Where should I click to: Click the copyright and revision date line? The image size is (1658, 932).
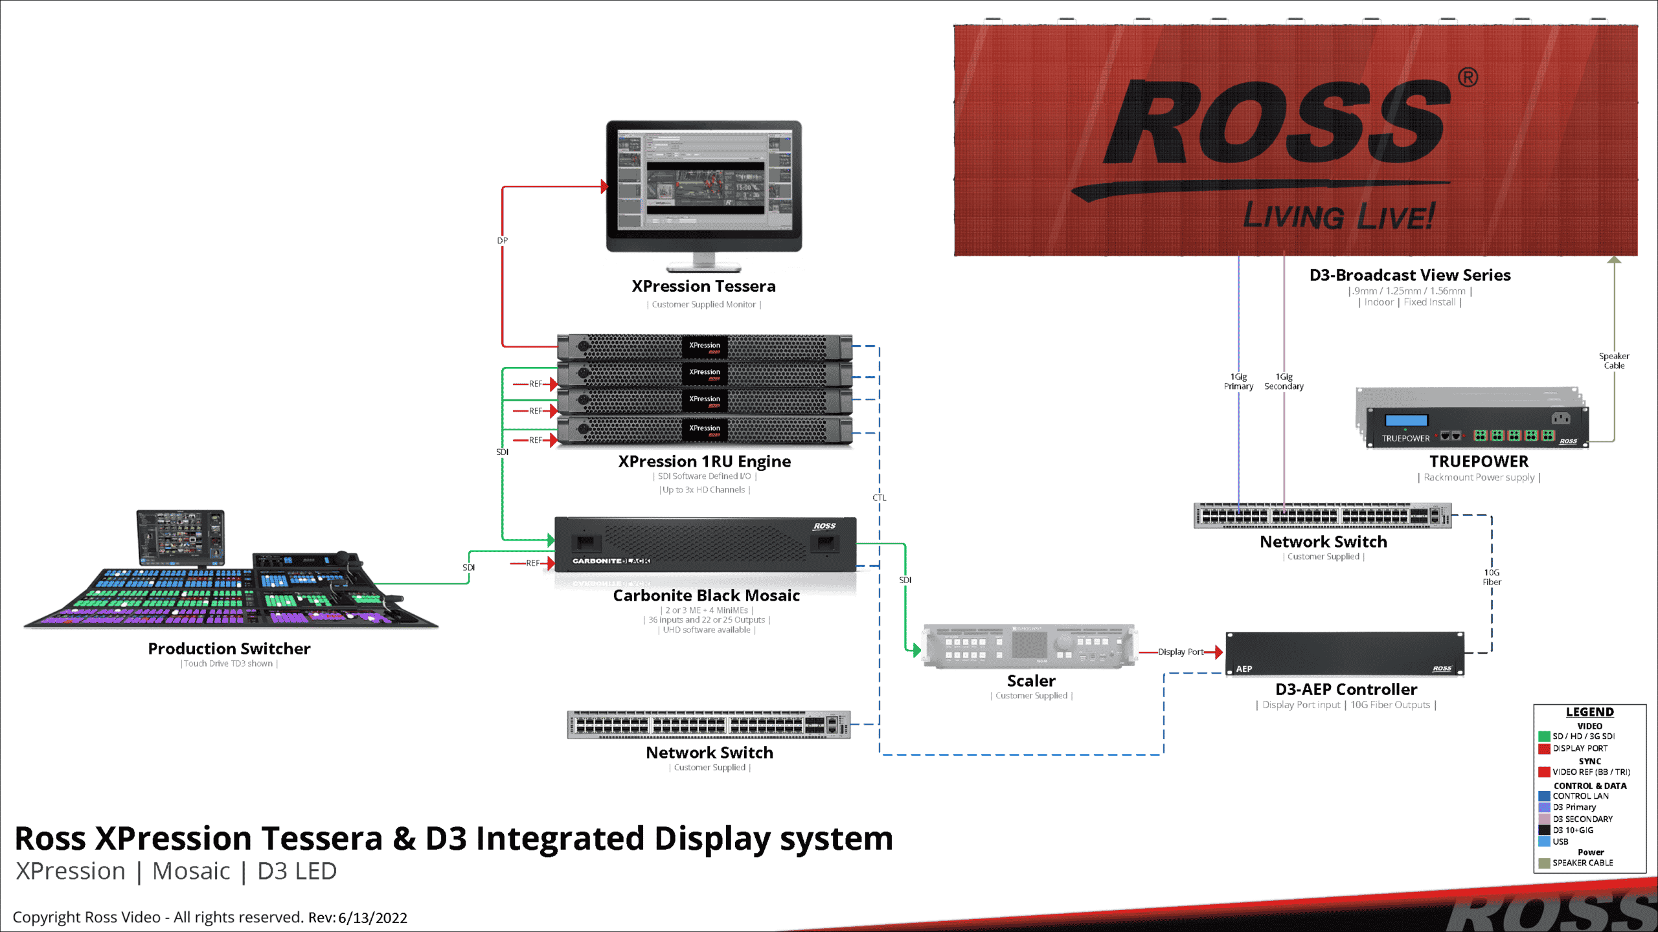[210, 918]
